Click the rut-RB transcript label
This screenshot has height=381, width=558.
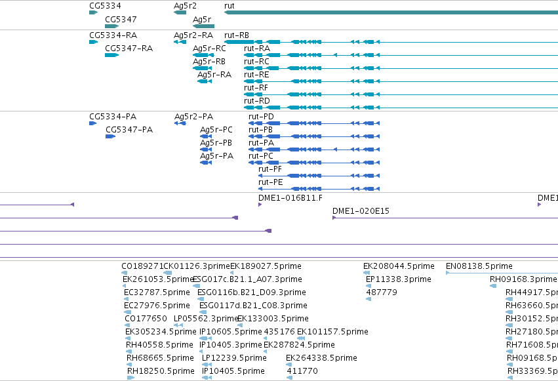pos(237,35)
